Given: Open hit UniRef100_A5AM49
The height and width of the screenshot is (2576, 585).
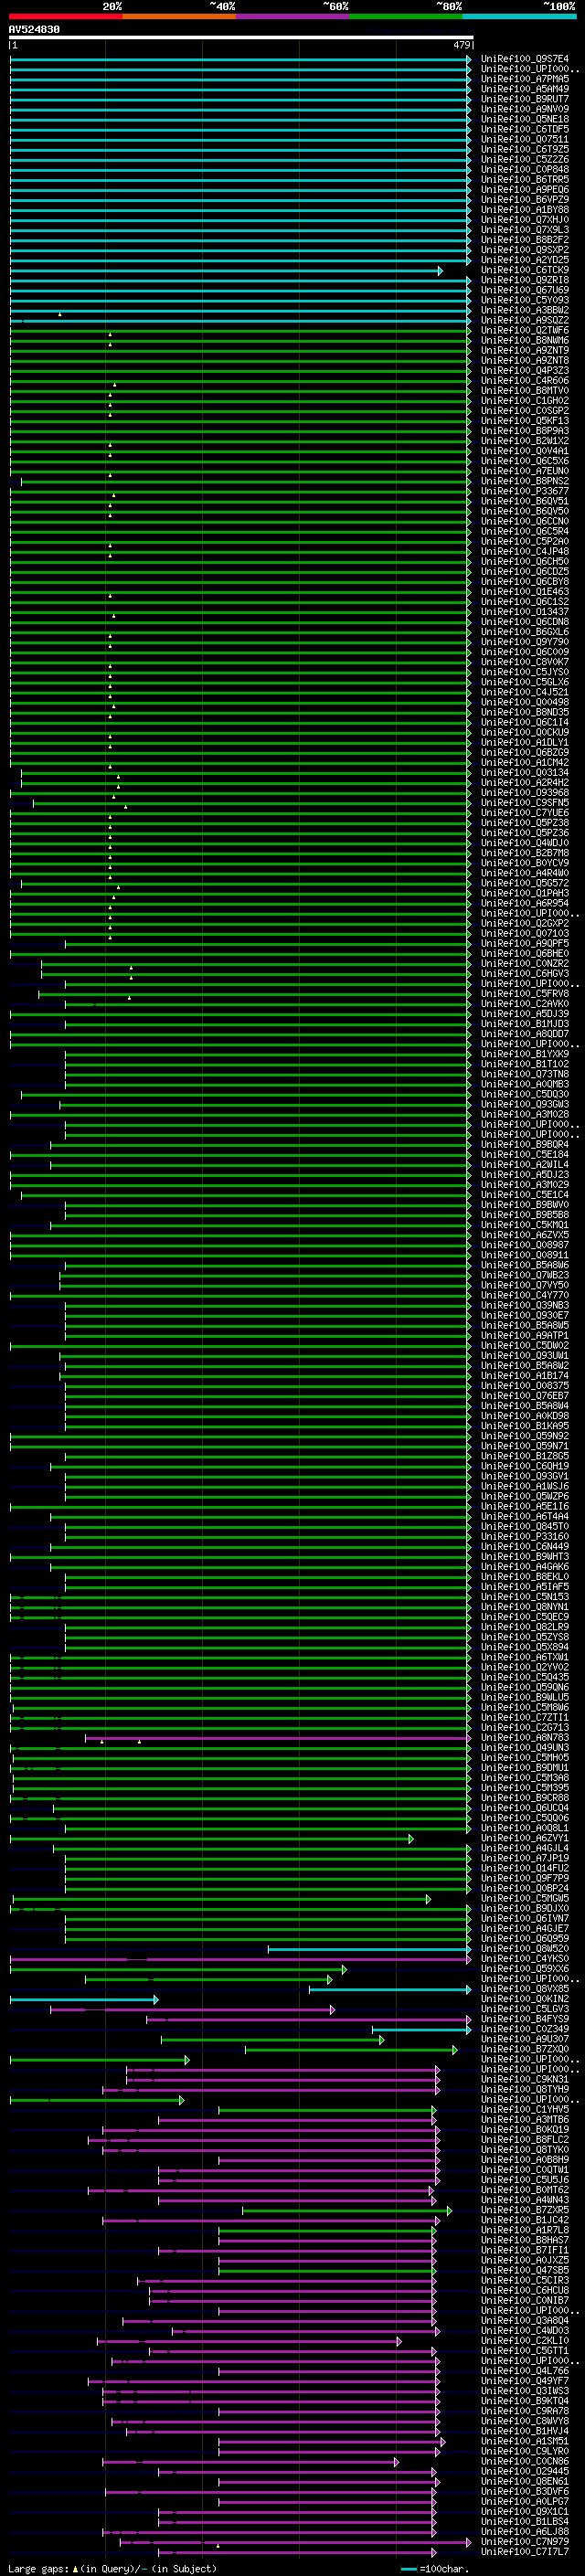Looking at the screenshot, I should pos(525,89).
